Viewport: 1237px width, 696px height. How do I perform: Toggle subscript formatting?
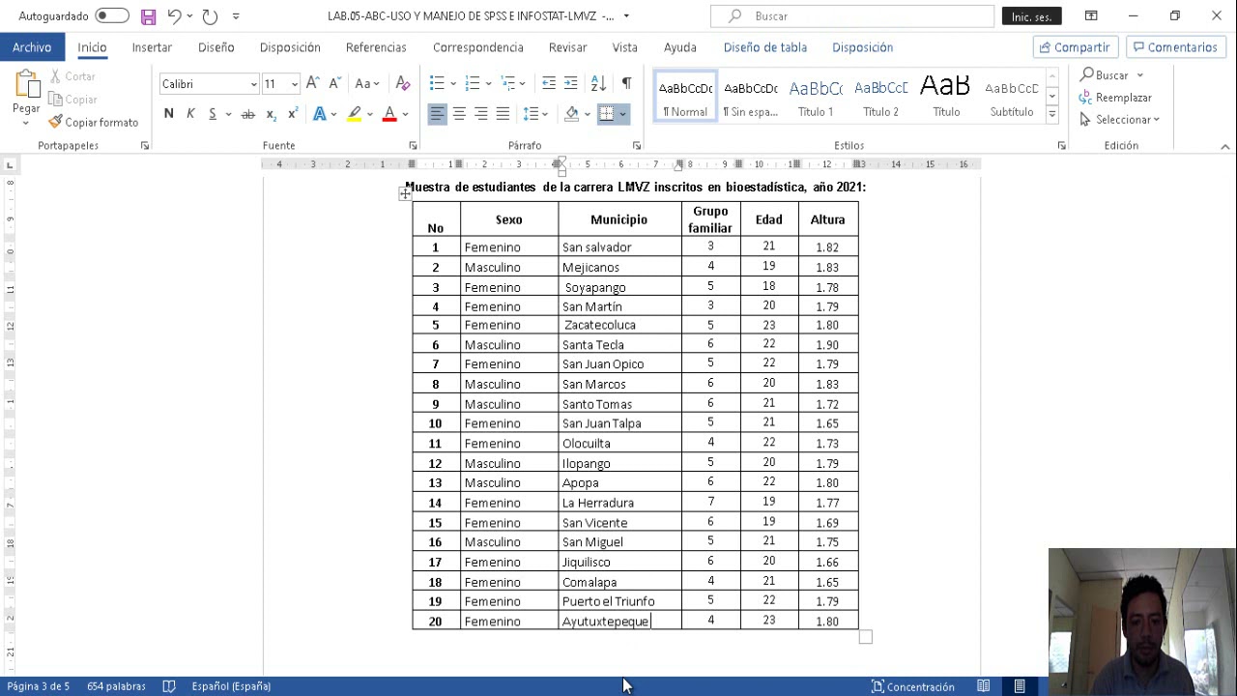(x=272, y=114)
